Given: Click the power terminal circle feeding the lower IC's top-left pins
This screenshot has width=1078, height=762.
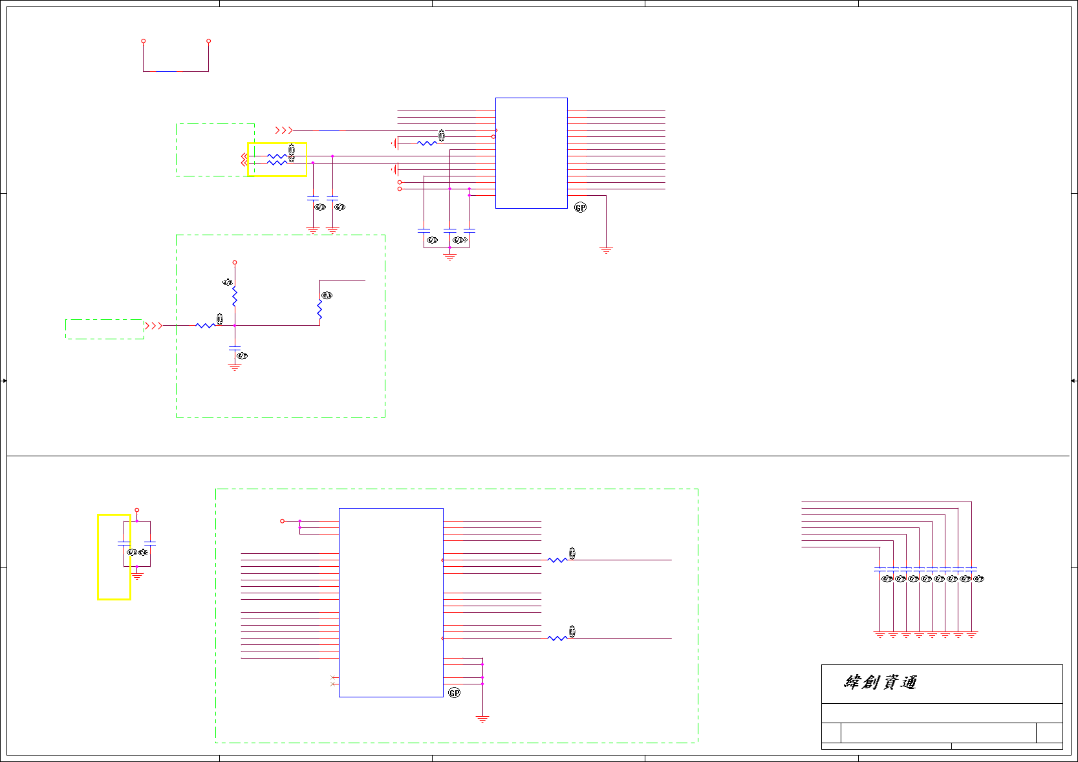Looking at the screenshot, I should tap(282, 521).
